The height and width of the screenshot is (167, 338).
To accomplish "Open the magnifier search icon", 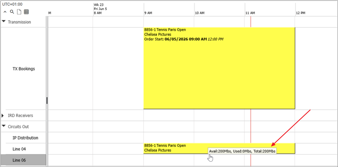I will (x=12, y=12).
